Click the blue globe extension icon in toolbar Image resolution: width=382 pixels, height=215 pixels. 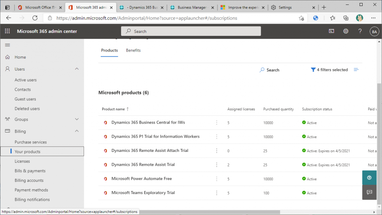316,18
